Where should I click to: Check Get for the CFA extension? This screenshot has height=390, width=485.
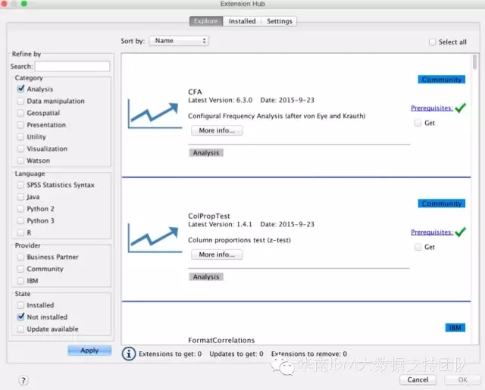click(x=418, y=123)
